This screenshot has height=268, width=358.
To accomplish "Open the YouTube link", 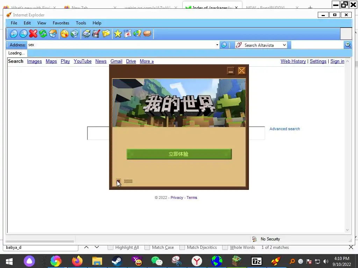I will click(x=83, y=61).
